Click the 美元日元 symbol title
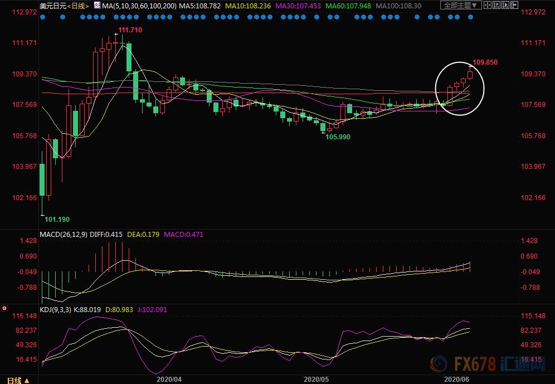The height and width of the screenshot is (384, 555). (x=53, y=6)
